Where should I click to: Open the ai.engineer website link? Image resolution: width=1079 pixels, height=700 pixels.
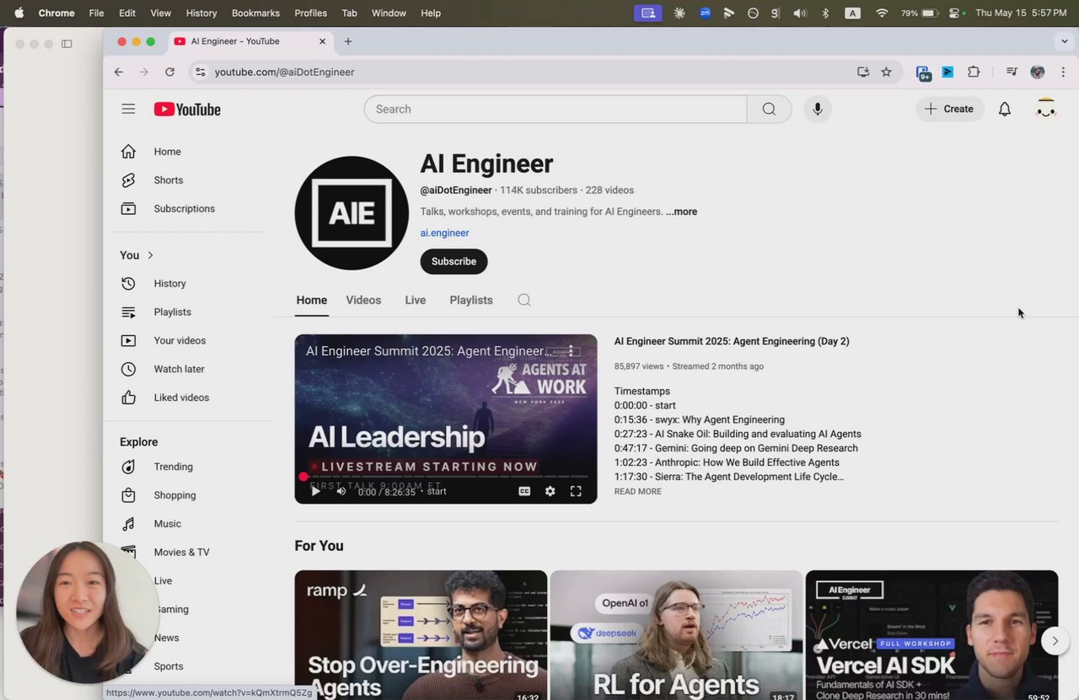pos(444,233)
